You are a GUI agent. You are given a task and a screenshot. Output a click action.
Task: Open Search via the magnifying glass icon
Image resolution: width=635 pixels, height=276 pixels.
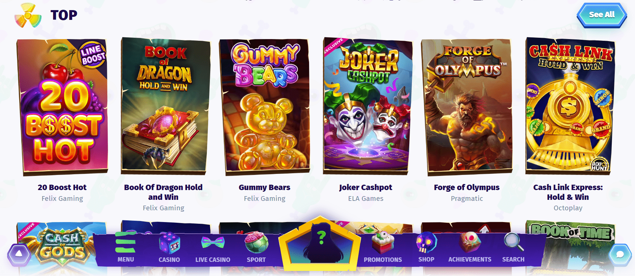click(x=514, y=242)
